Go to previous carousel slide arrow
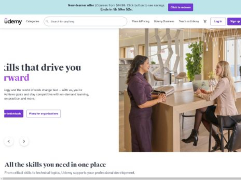241x180 pixels. click(9, 141)
